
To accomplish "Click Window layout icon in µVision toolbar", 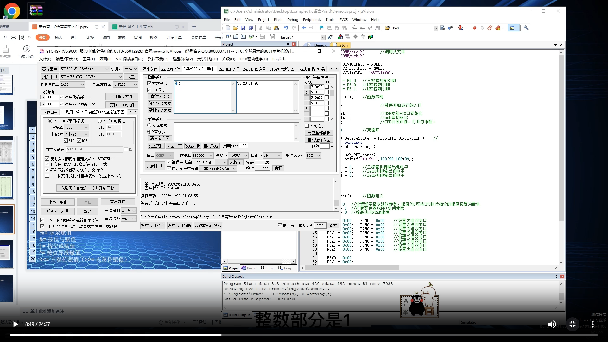I will 512,28.
